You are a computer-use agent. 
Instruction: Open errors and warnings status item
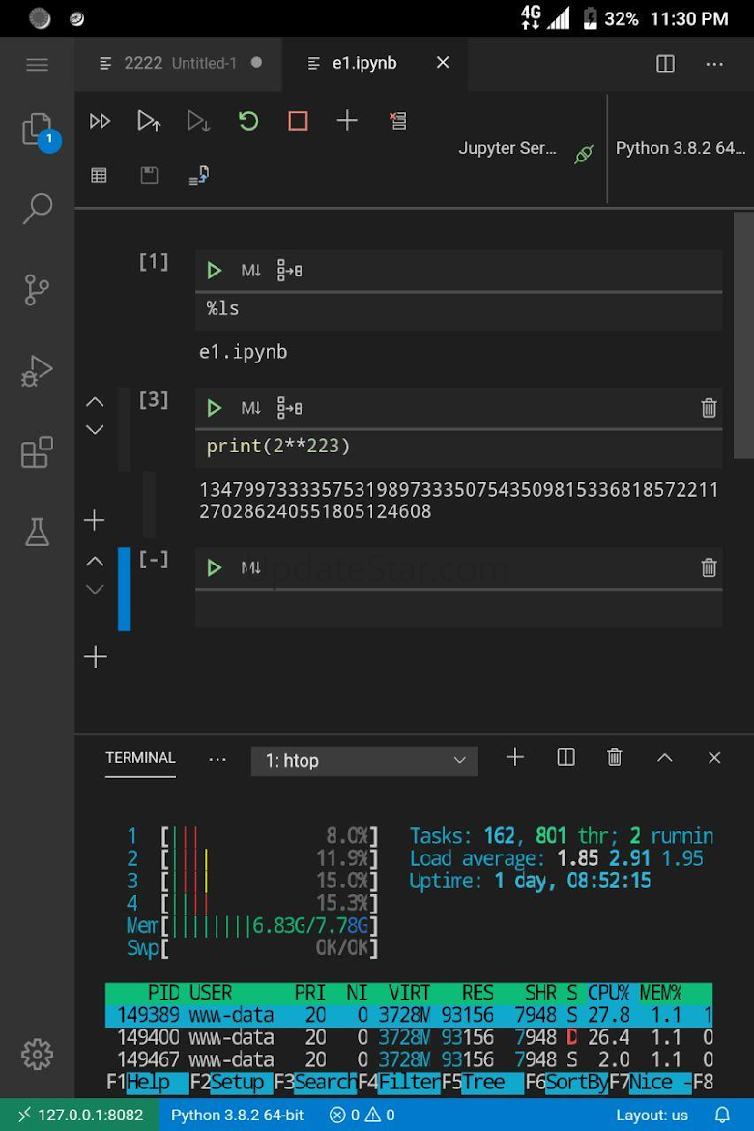point(362,1115)
